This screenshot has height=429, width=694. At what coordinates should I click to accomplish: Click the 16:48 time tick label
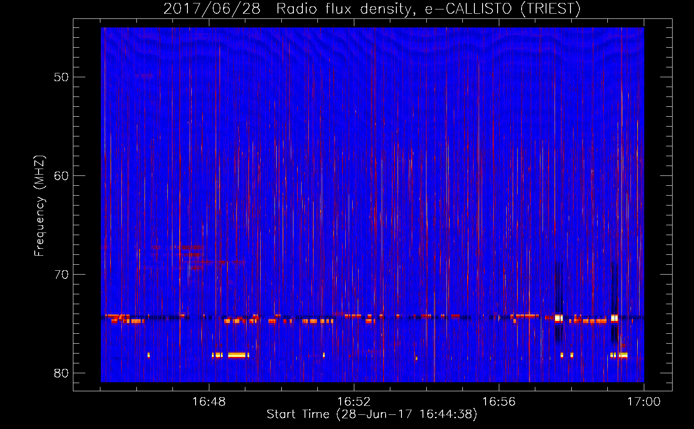tap(209, 402)
